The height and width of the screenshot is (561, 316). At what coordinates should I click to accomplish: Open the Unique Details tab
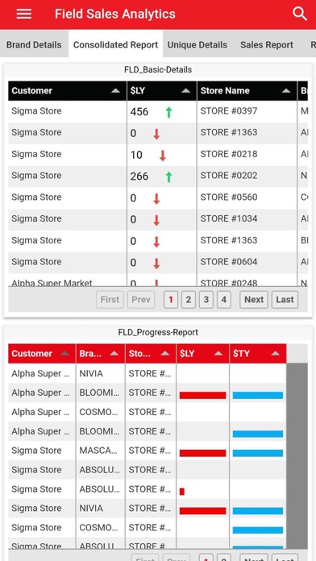tap(197, 44)
